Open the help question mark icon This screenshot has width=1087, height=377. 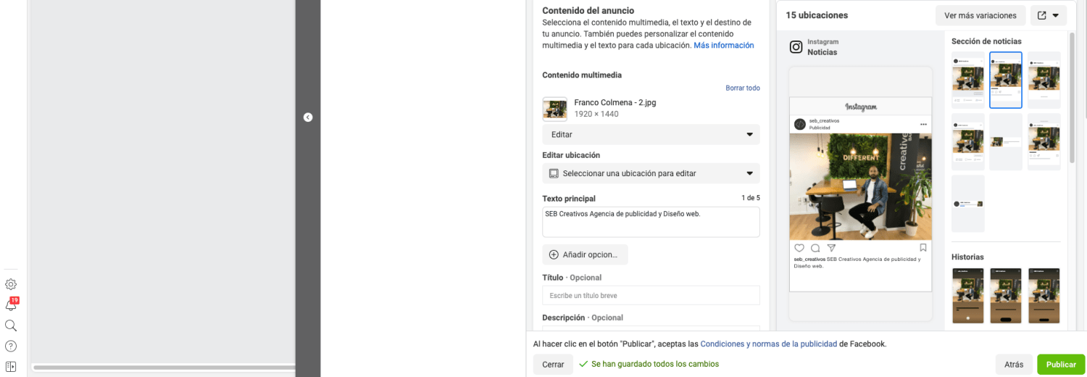11,346
